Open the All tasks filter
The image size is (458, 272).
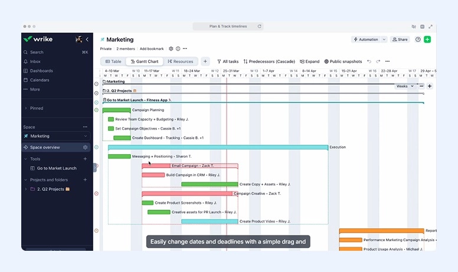coord(228,61)
